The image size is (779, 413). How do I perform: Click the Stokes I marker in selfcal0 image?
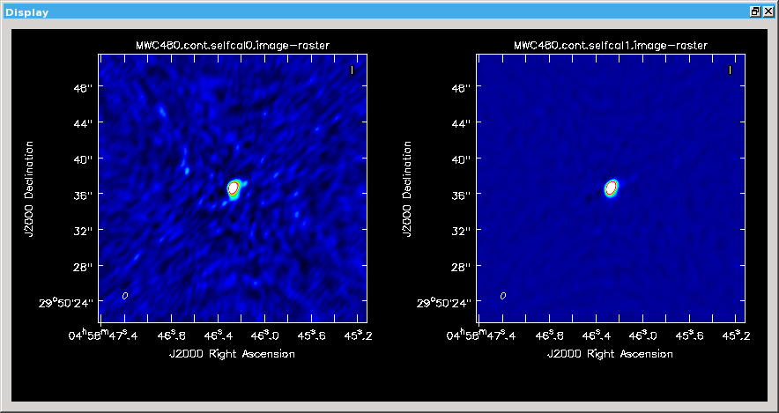[352, 70]
